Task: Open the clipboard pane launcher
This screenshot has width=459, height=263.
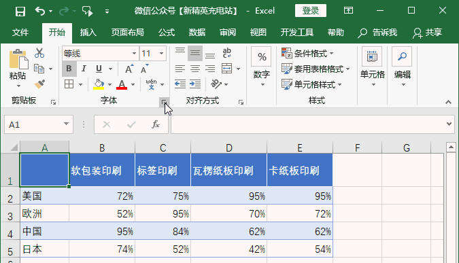Action: pyautogui.click(x=53, y=102)
